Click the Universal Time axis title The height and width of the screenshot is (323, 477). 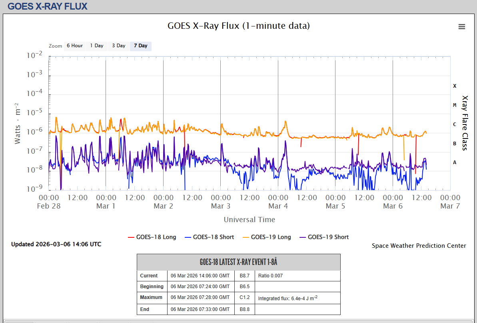[x=249, y=219]
